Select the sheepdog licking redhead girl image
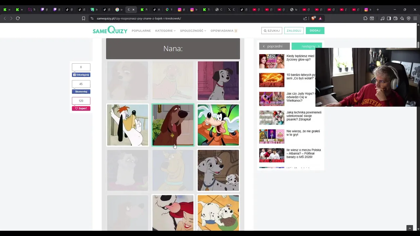Screen dimensions: 420x236 point(173,213)
